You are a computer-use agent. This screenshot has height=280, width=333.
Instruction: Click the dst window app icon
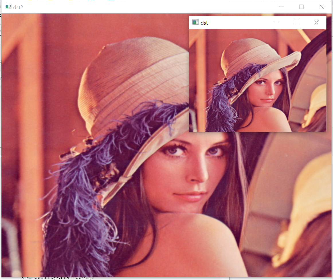coord(195,22)
